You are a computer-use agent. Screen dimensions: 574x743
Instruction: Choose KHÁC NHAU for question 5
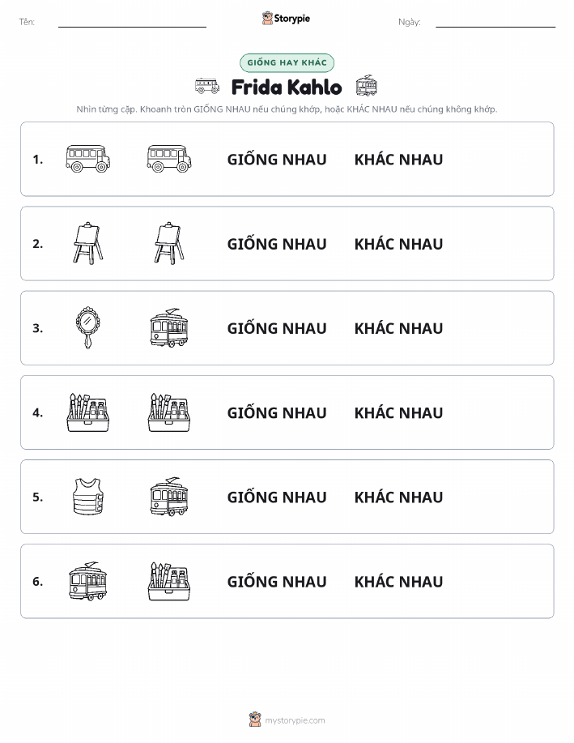pos(399,497)
